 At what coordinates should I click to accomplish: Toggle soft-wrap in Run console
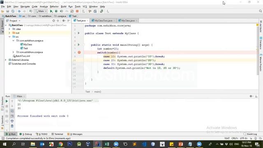[12, 111]
